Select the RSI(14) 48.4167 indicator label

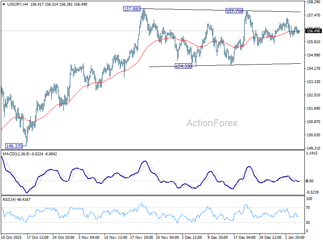pyautogui.click(x=17, y=198)
